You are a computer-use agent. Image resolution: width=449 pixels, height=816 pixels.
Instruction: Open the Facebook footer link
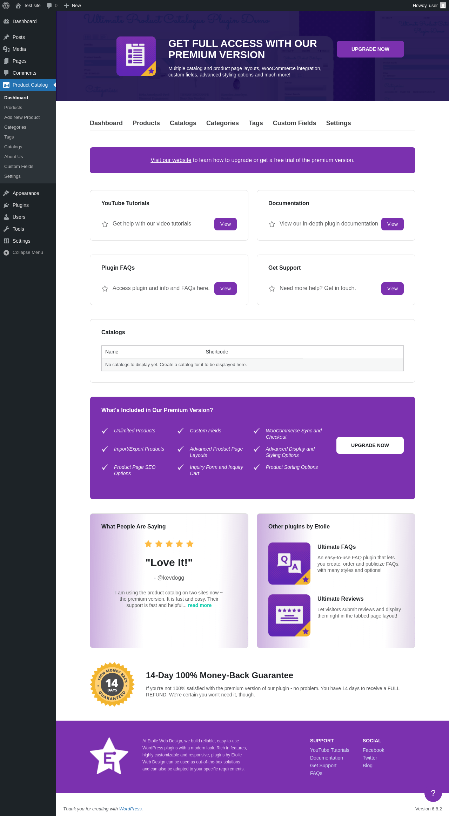373,750
